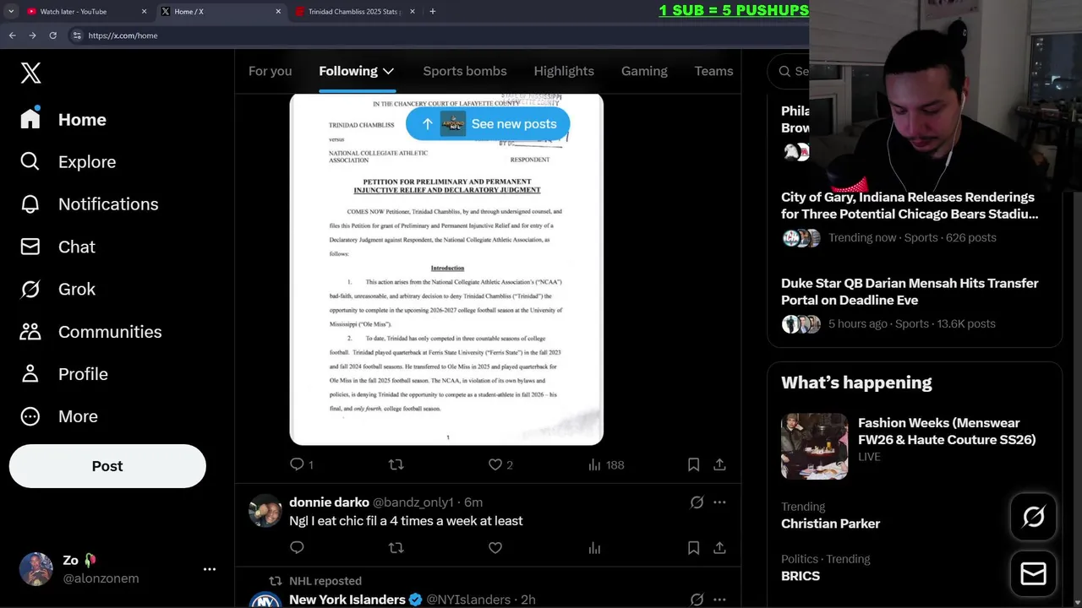The image size is (1082, 608).
Task: Open Profile from sidebar
Action: [64, 373]
